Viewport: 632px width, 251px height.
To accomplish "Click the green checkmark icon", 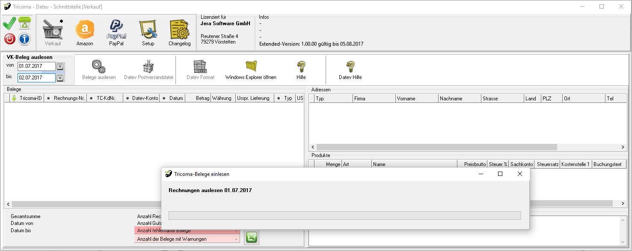I will point(9,23).
